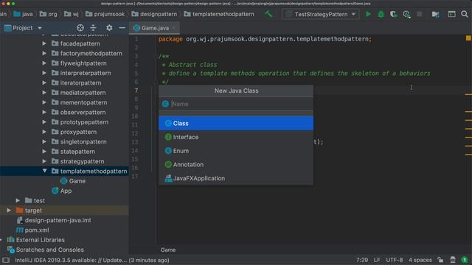The width and height of the screenshot is (472, 265).
Task: Click the Locate/Select Opened File crosshair icon
Action: pyautogui.click(x=80, y=28)
